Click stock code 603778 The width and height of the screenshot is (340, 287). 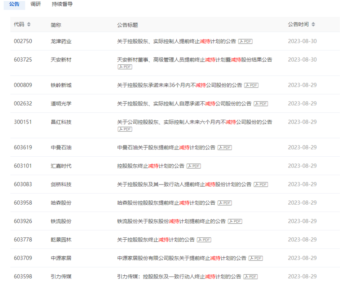[23, 240]
